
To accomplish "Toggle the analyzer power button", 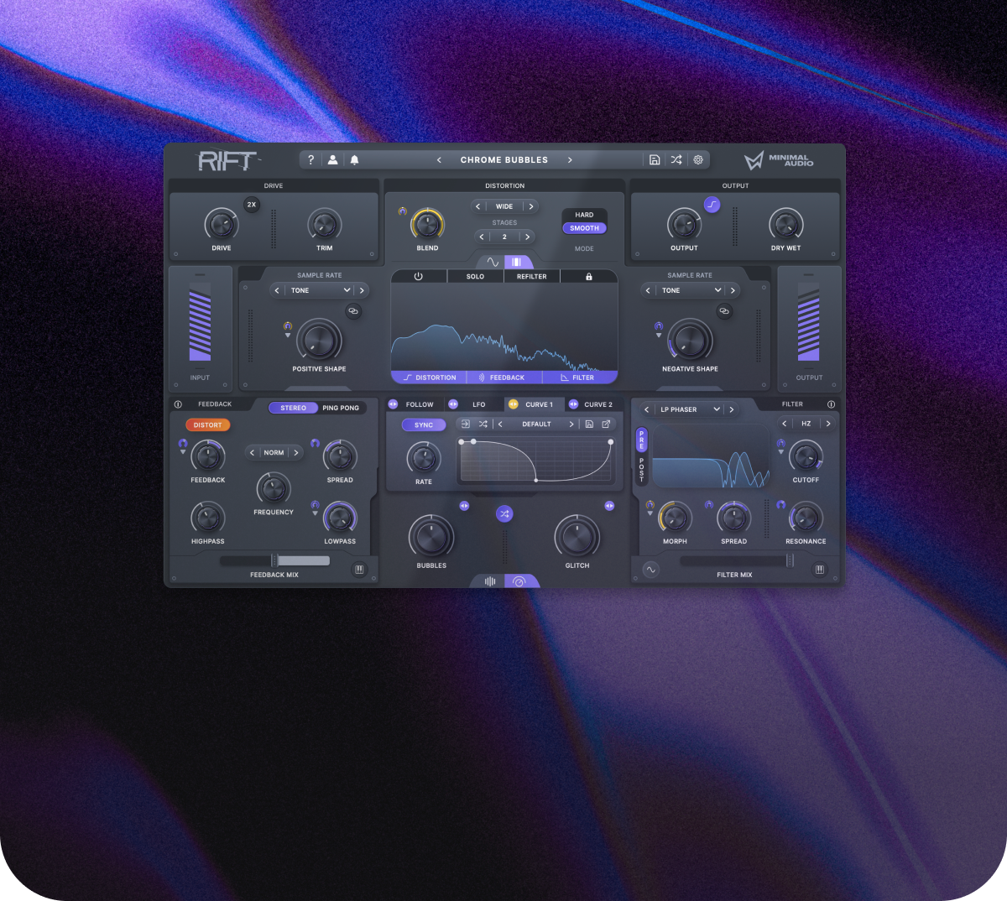I will pos(419,276).
